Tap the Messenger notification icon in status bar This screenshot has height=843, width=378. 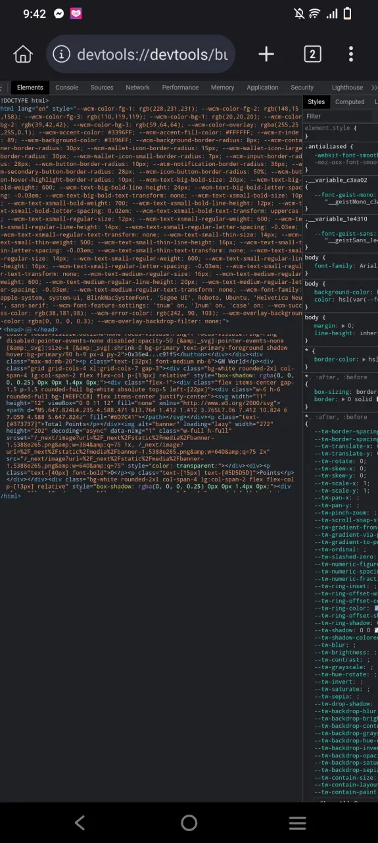tap(59, 14)
